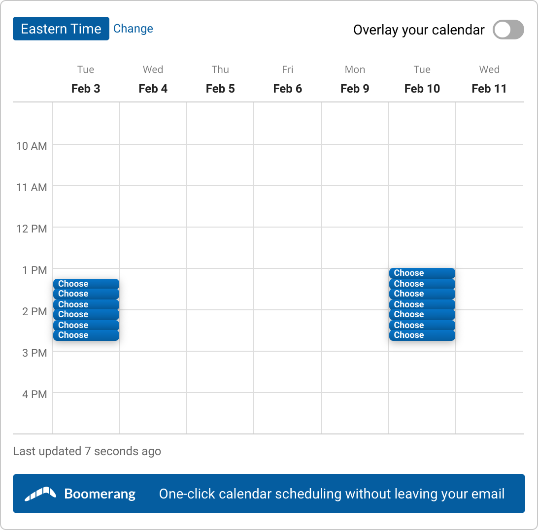This screenshot has width=538, height=530.
Task: Select the 1:30 PM slot on Feb 10
Action: point(422,294)
